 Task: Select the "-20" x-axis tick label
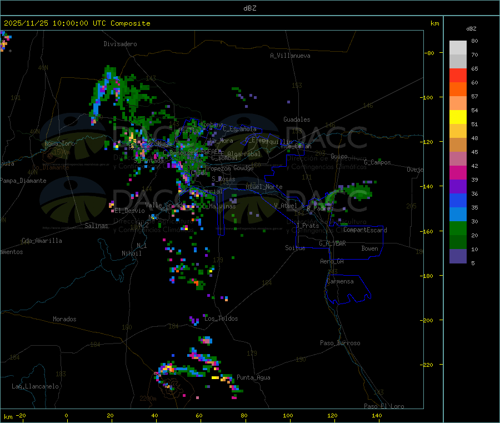pyautogui.click(x=21, y=415)
